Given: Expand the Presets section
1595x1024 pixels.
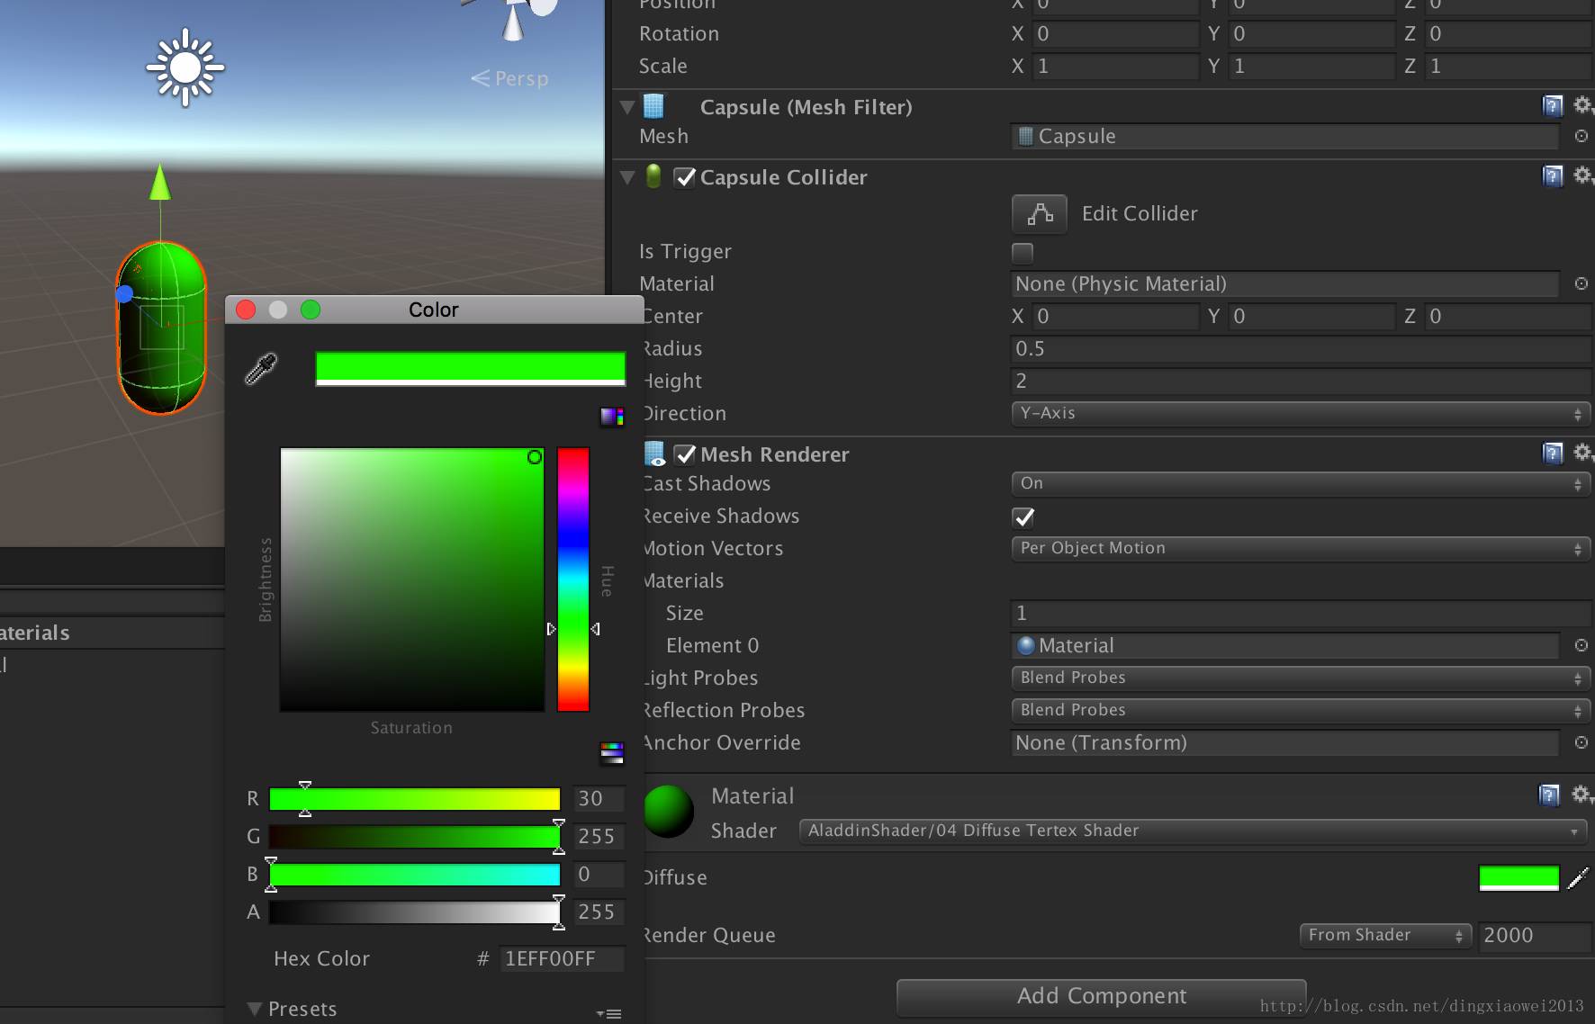Looking at the screenshot, I should (x=255, y=1009).
